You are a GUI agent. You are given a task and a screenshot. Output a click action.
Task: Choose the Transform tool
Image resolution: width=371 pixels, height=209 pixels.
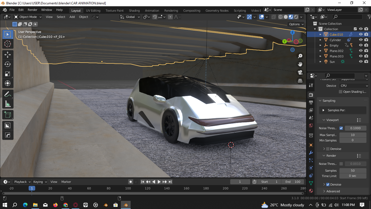[x=8, y=83]
